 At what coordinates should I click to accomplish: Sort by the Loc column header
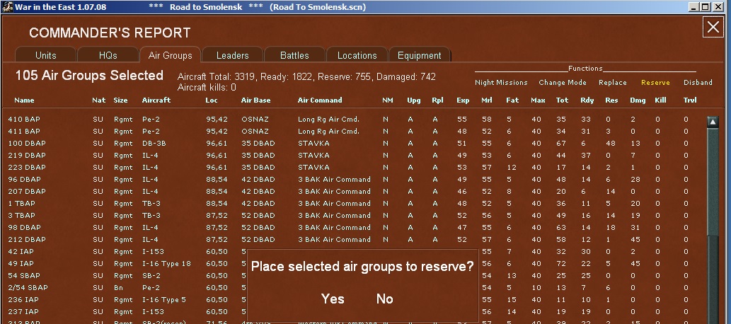point(211,100)
